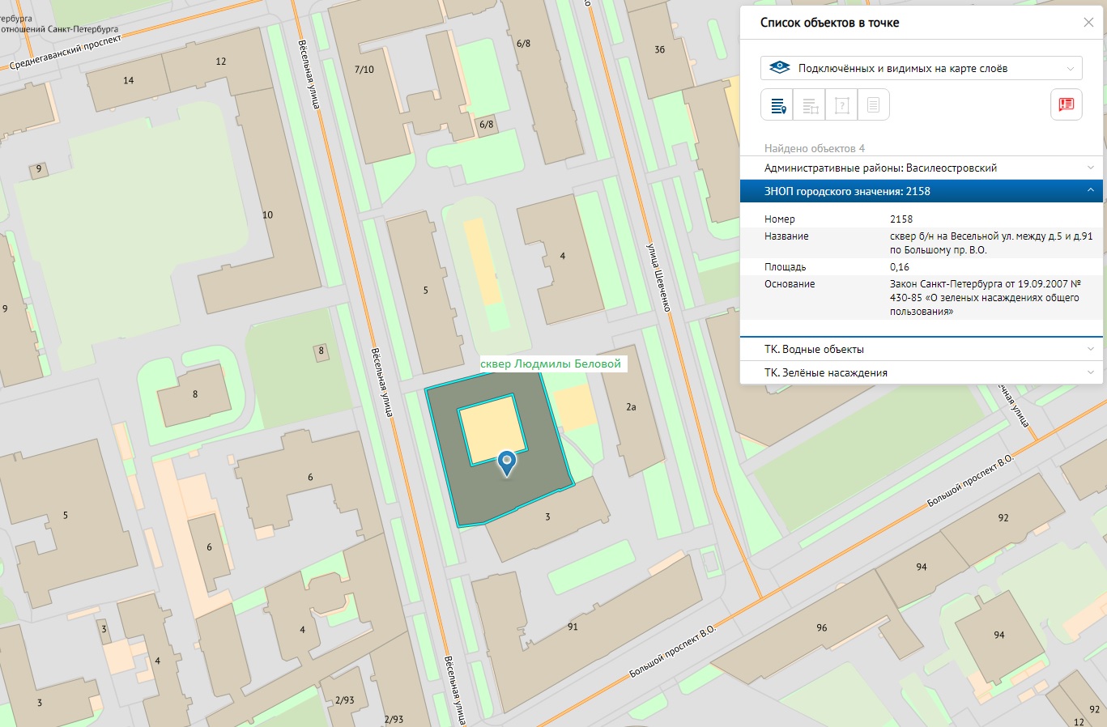Expand the 'ТК. Водные объекты' section
The height and width of the screenshot is (727, 1107).
(921, 349)
